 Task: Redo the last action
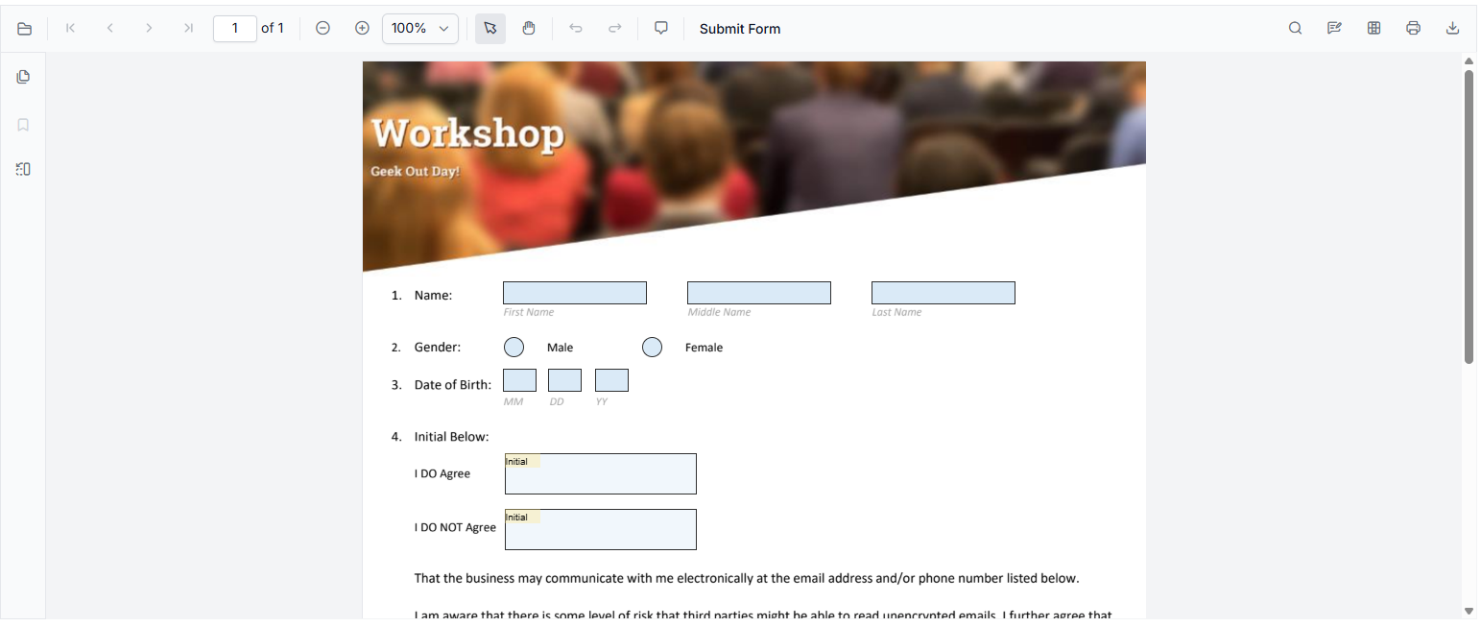[x=614, y=28]
